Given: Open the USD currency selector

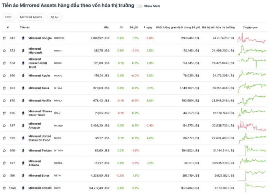Looking at the screenshot, I should 8,17.
